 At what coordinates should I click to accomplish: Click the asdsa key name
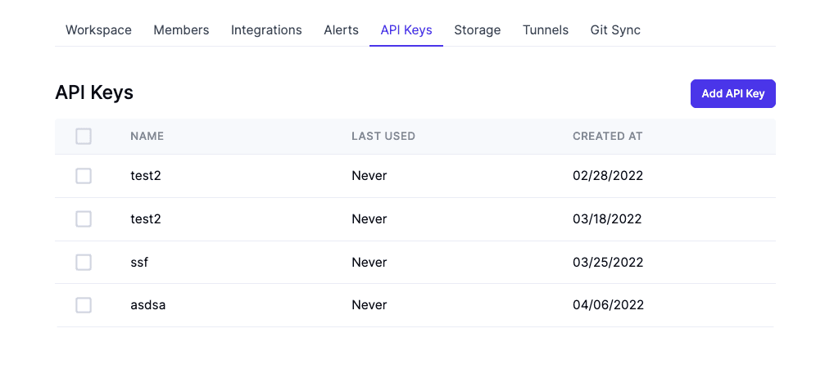click(148, 305)
